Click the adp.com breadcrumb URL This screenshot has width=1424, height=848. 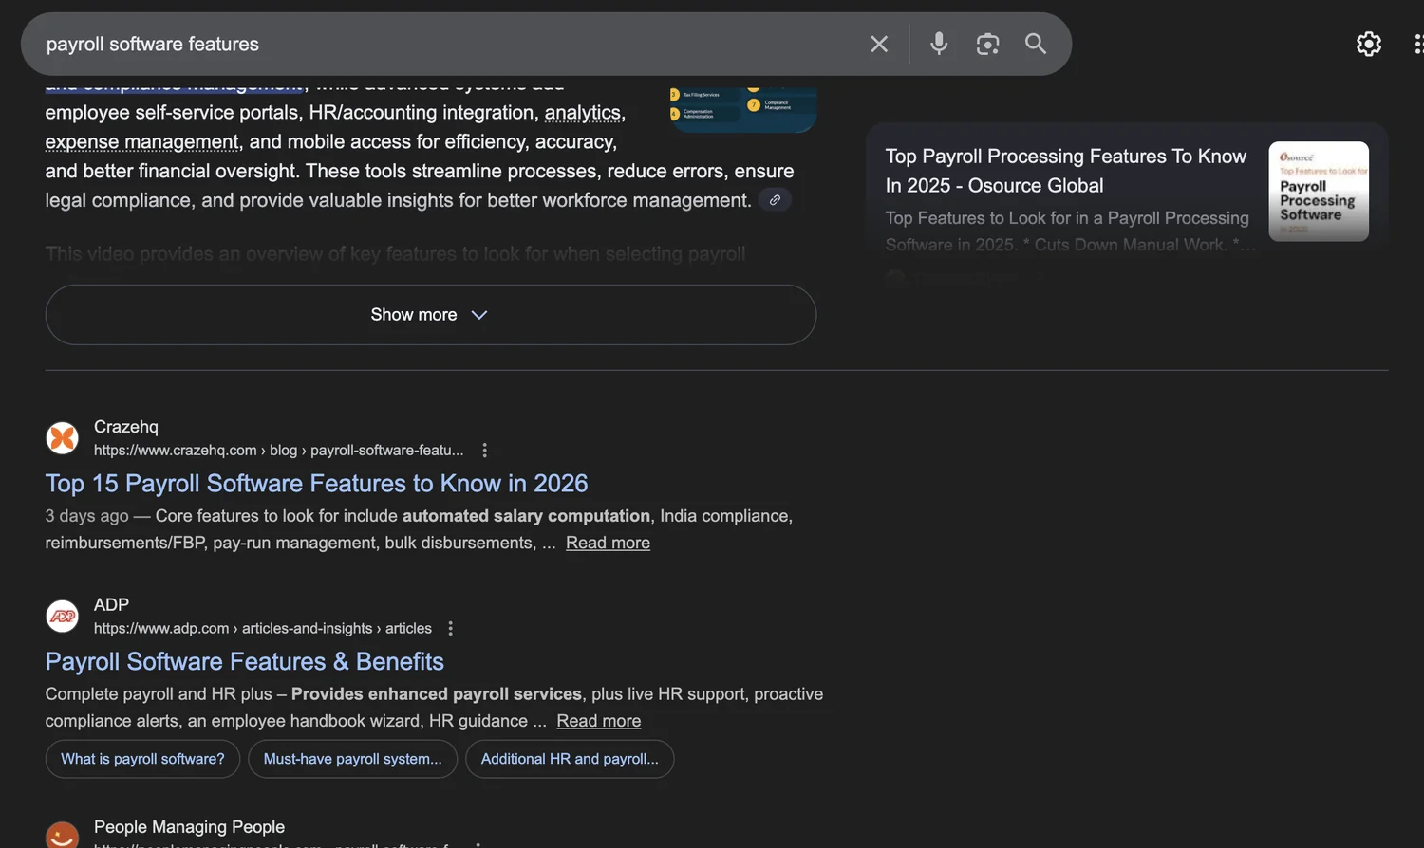262,629
